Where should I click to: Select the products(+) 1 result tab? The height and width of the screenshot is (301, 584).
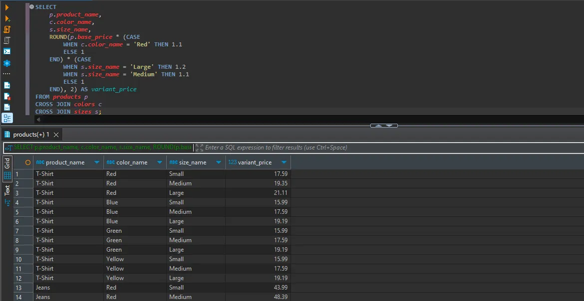click(x=31, y=135)
